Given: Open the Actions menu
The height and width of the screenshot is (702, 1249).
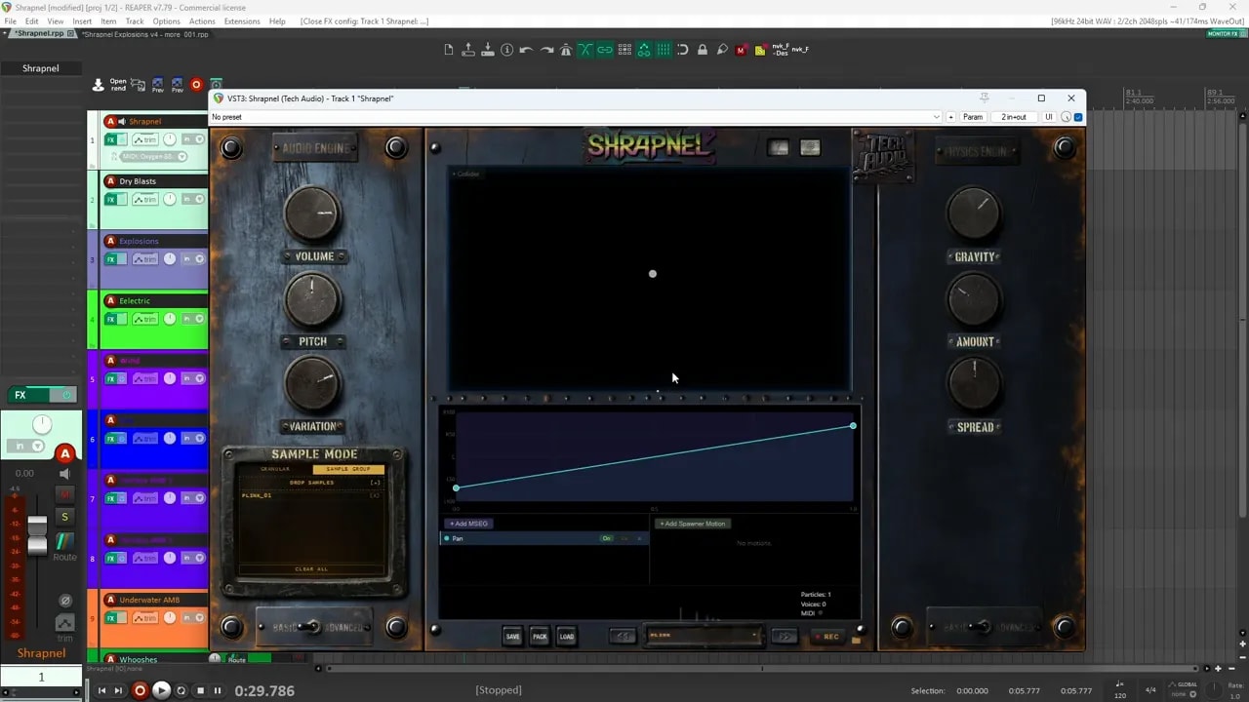Looking at the screenshot, I should point(202,20).
